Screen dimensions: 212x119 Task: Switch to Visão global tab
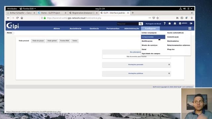52,41
